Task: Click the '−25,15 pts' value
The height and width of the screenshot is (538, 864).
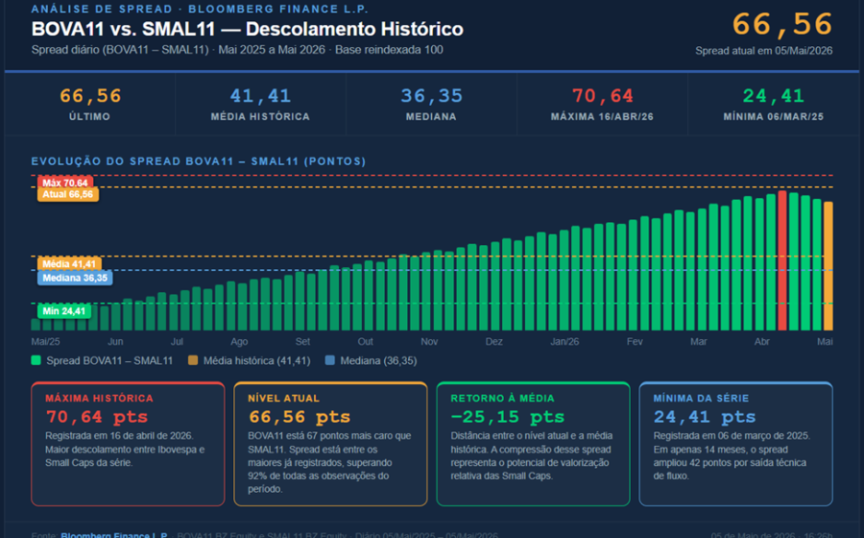Action: point(508,417)
